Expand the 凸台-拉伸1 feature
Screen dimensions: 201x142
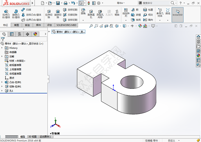point(2,82)
